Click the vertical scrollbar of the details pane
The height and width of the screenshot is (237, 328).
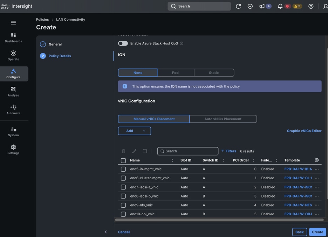click(327, 123)
